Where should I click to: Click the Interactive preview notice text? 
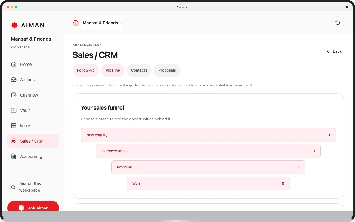click(x=162, y=85)
